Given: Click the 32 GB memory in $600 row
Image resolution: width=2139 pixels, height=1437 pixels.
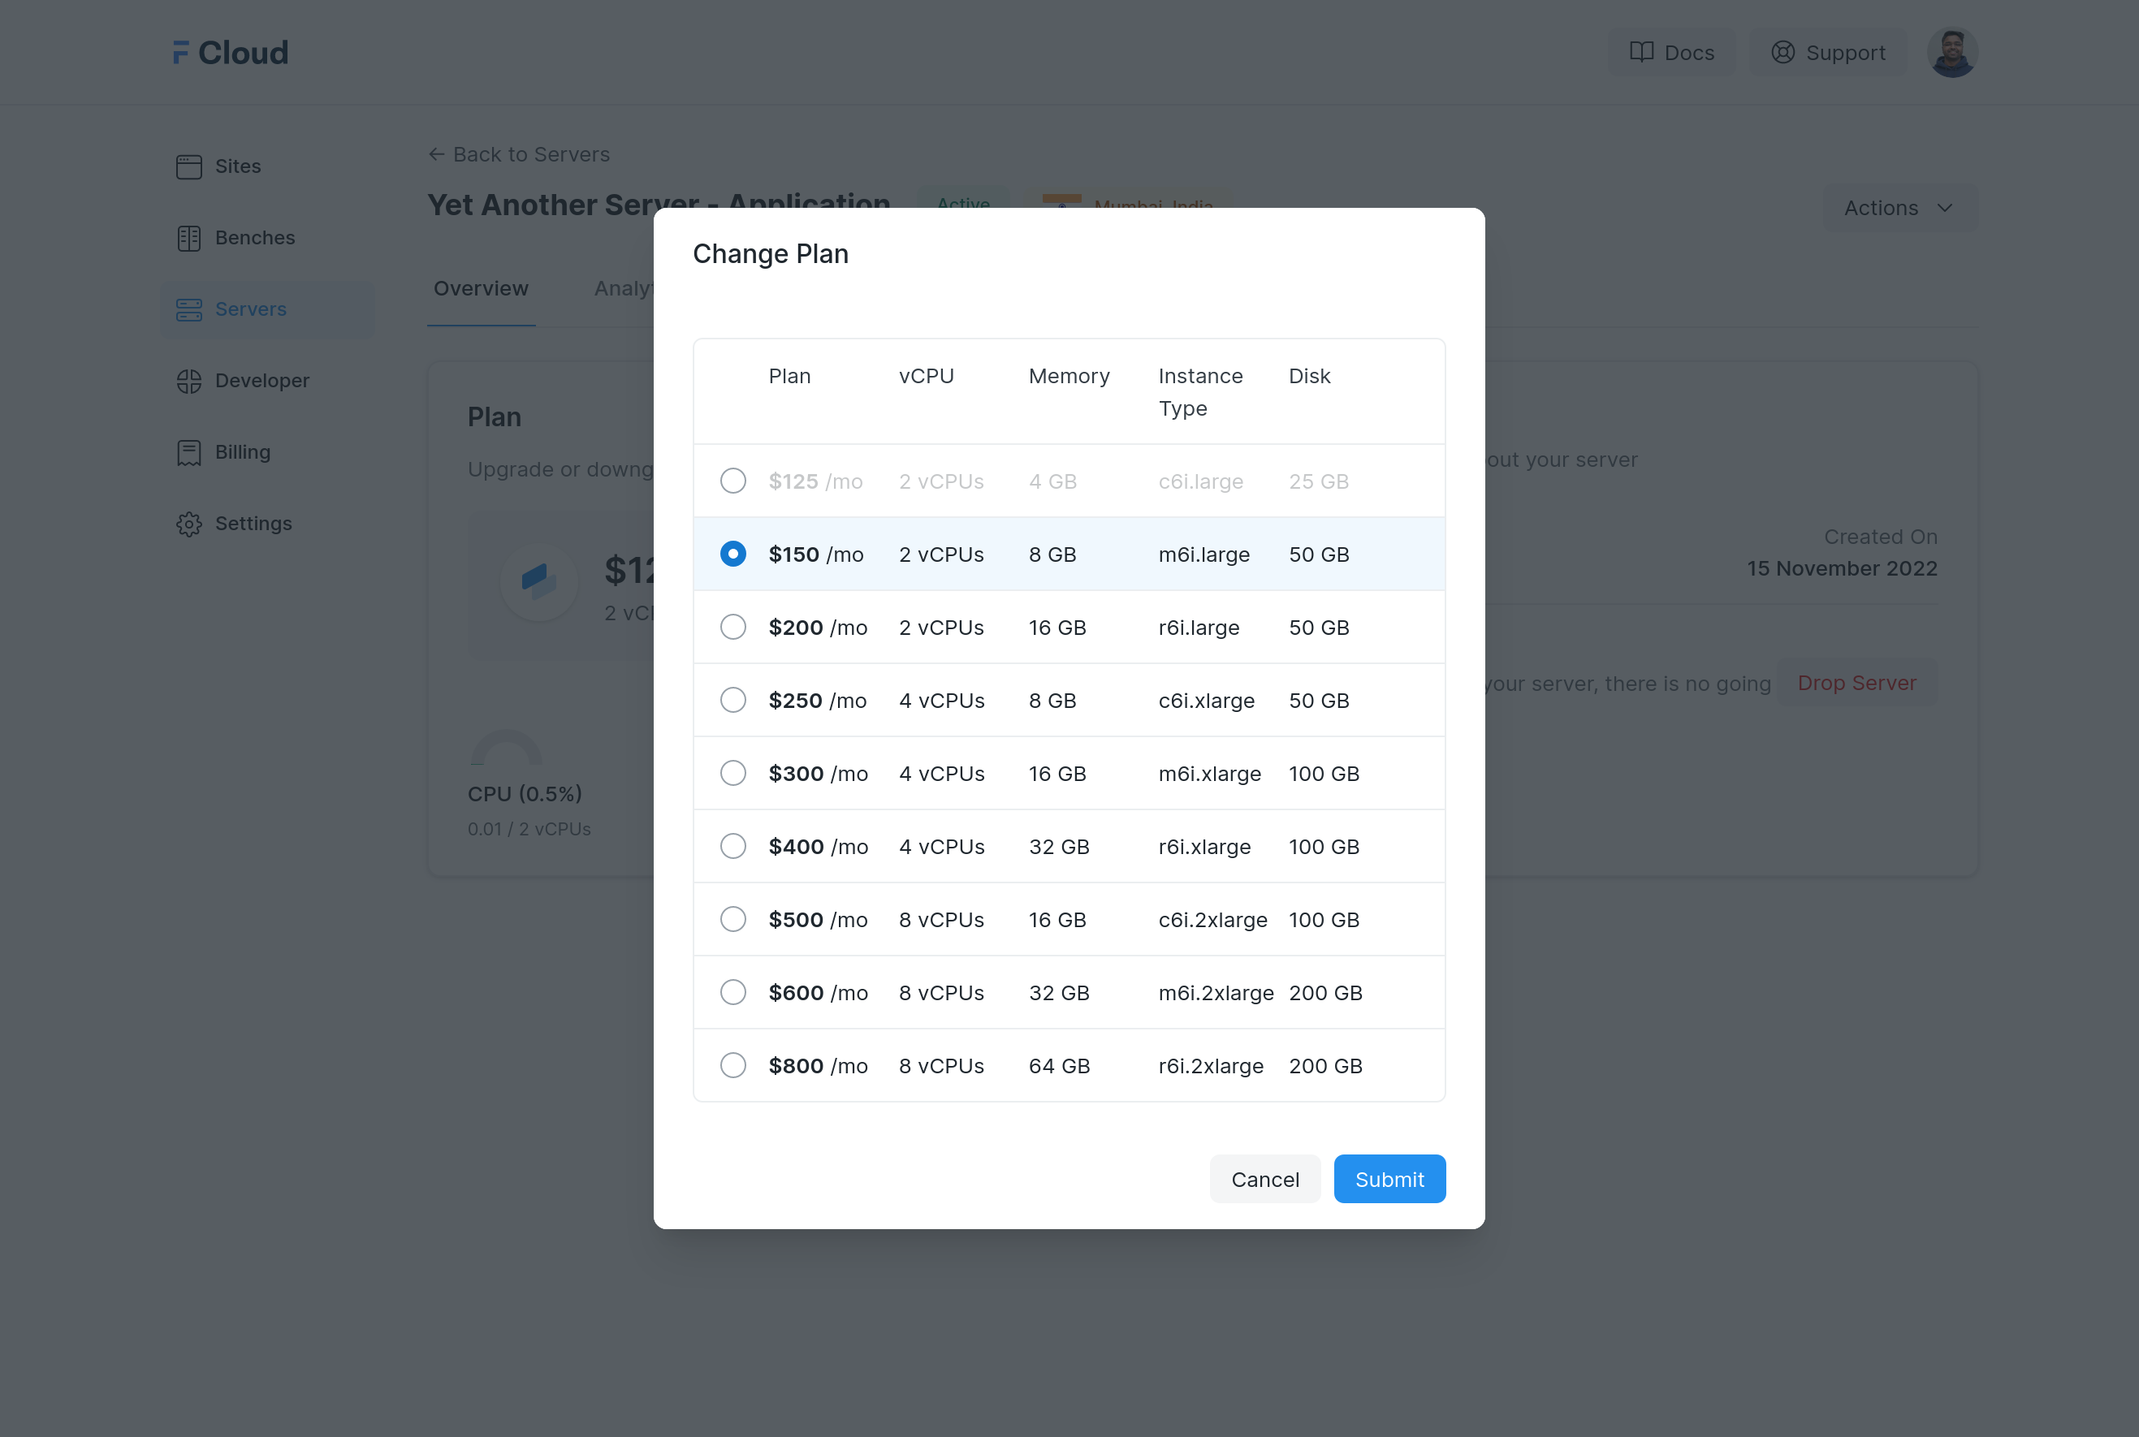Looking at the screenshot, I should tap(1058, 994).
